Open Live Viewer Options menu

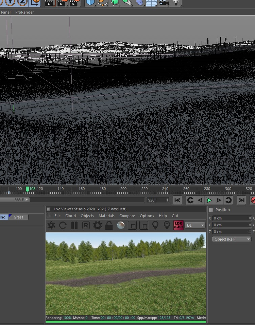coord(147,216)
